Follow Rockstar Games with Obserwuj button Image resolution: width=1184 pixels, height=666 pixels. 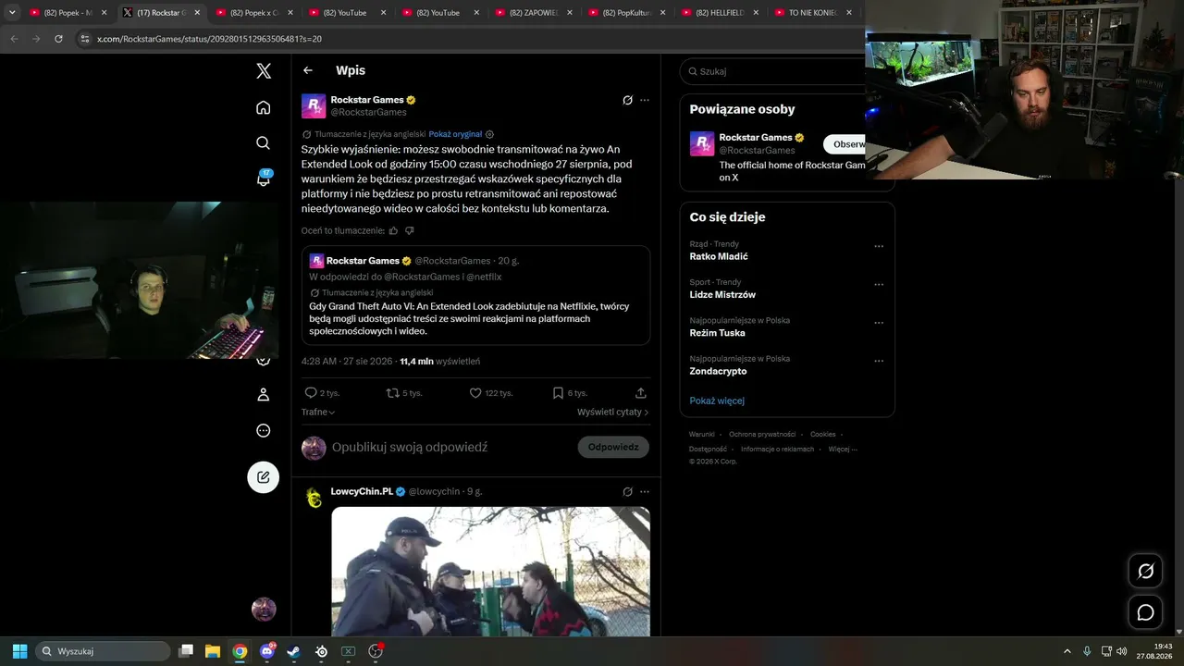tap(845, 144)
